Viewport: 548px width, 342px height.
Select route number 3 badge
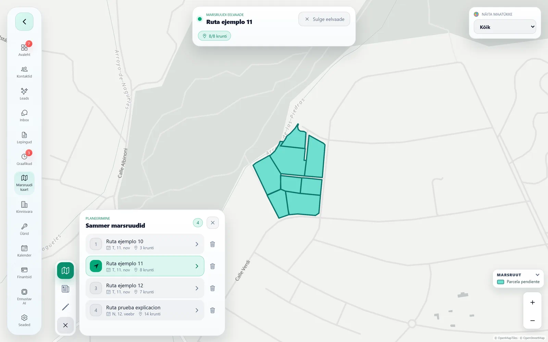point(96,288)
